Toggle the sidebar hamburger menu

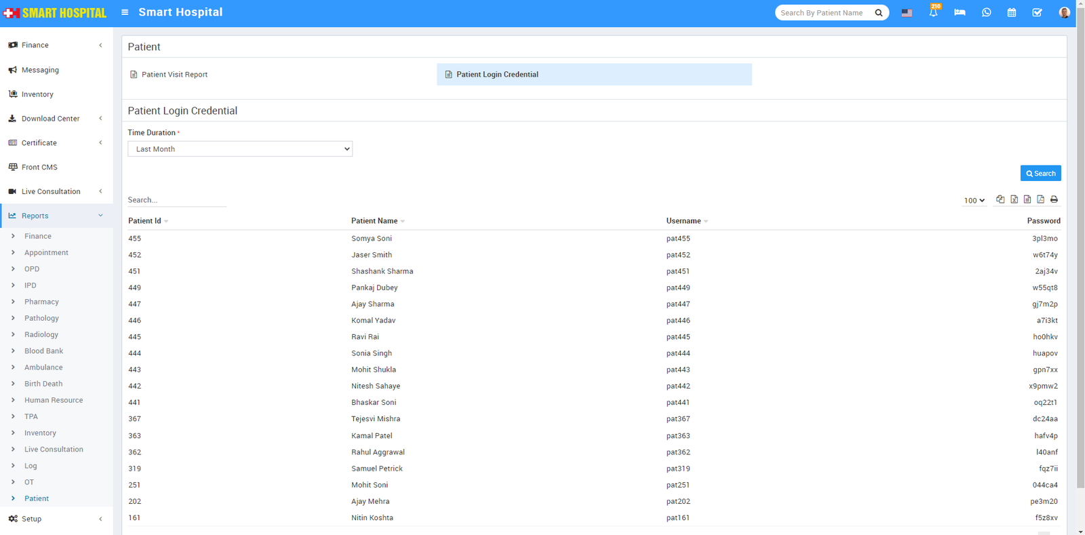point(125,12)
